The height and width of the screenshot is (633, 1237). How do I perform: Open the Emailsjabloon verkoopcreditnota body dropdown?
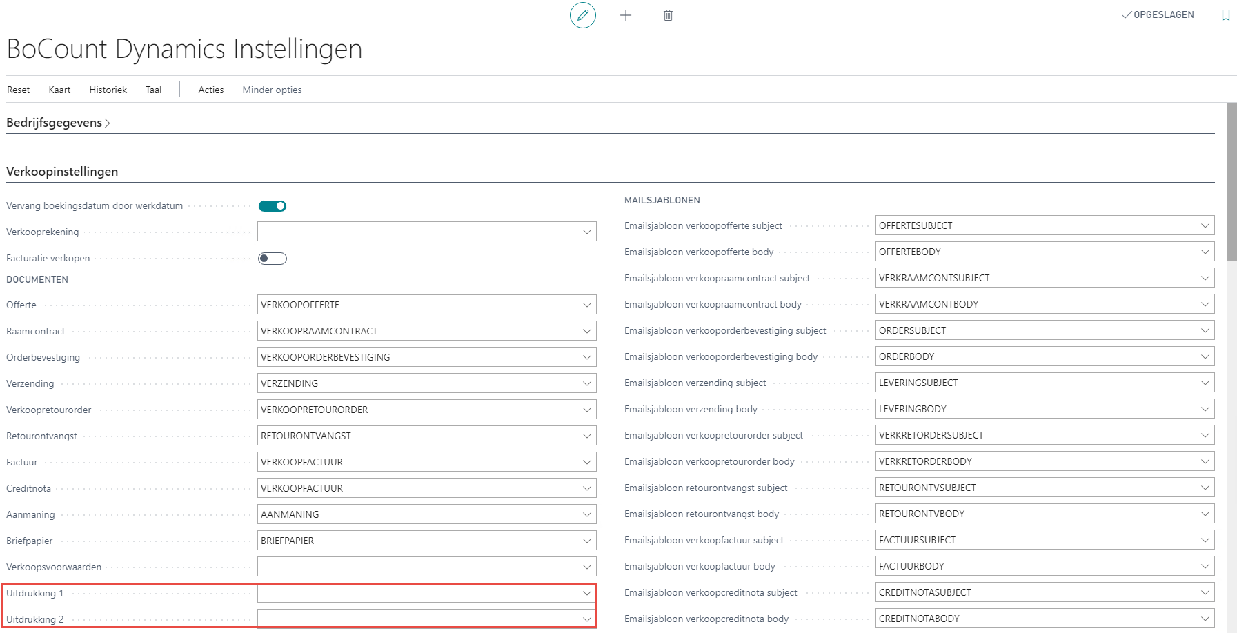click(x=1205, y=619)
